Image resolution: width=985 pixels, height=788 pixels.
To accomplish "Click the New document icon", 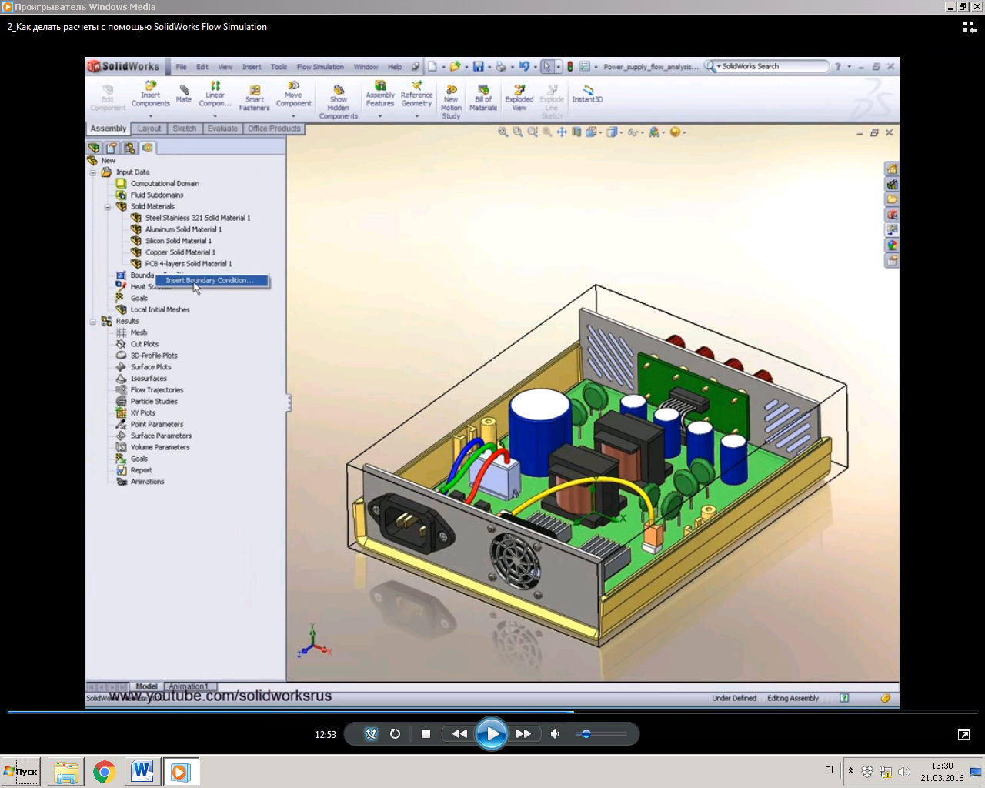I will tap(432, 67).
